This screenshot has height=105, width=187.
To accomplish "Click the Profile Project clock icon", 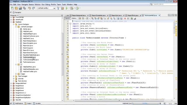I will (x=77, y=8).
